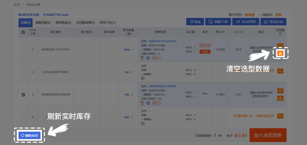Open GRM0335C1E101FA01D model link
The image size is (307, 145).
pyautogui.click(x=162, y=41)
